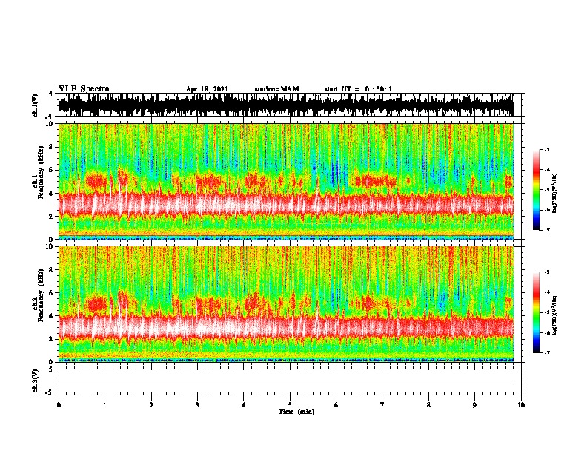The height and width of the screenshot is (454, 587).
Task: Click the "ch.3(V)" axis label
Action: point(36,381)
